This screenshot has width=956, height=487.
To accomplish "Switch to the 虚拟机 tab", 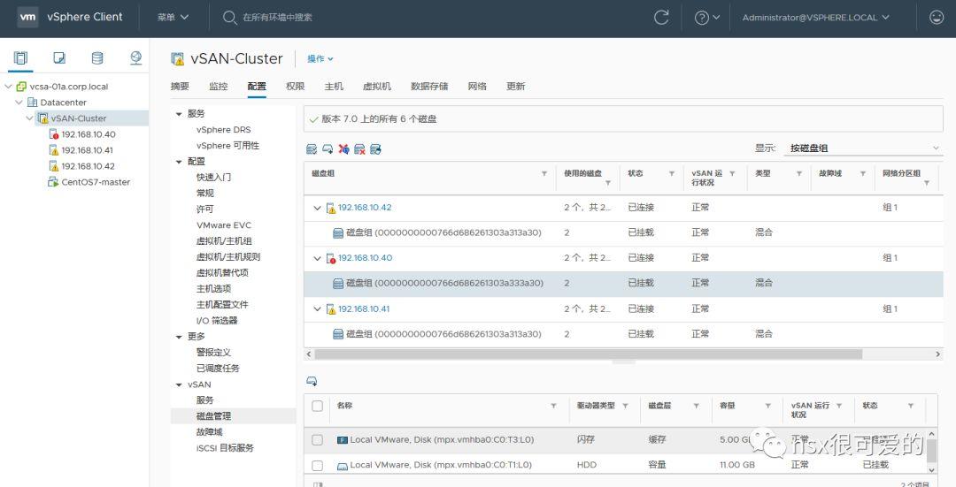I will tap(377, 87).
